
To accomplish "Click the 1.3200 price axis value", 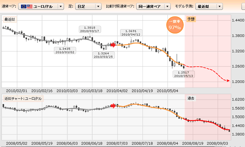I will [x=238, y=51].
